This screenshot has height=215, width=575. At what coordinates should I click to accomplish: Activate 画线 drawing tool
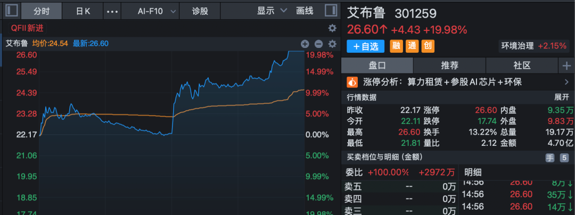(x=305, y=11)
